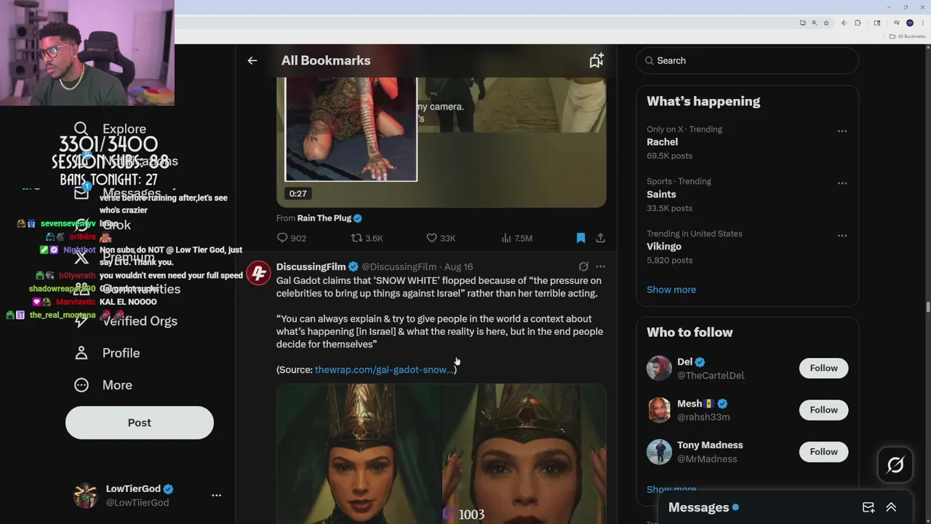The width and height of the screenshot is (931, 524).
Task: Click the browser zoom magnifier icon
Action: [x=814, y=23]
